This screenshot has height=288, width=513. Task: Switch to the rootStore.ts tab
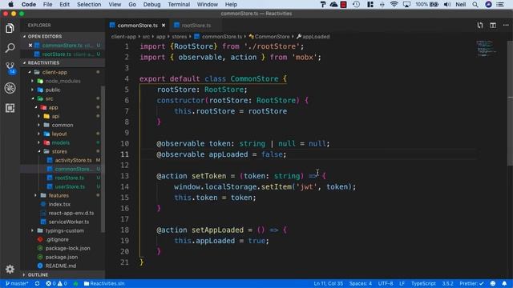(196, 25)
